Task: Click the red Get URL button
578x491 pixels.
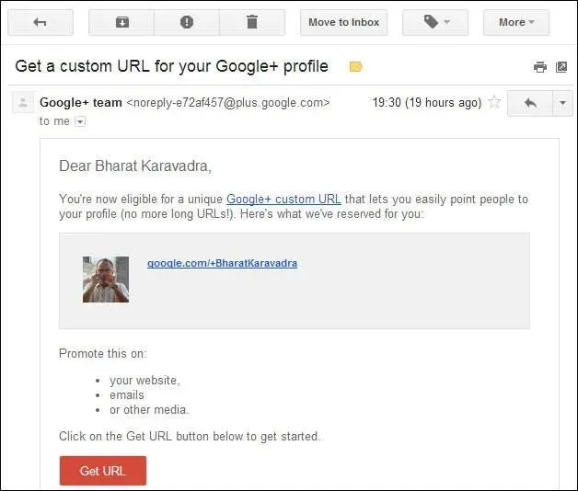Action: 103,471
